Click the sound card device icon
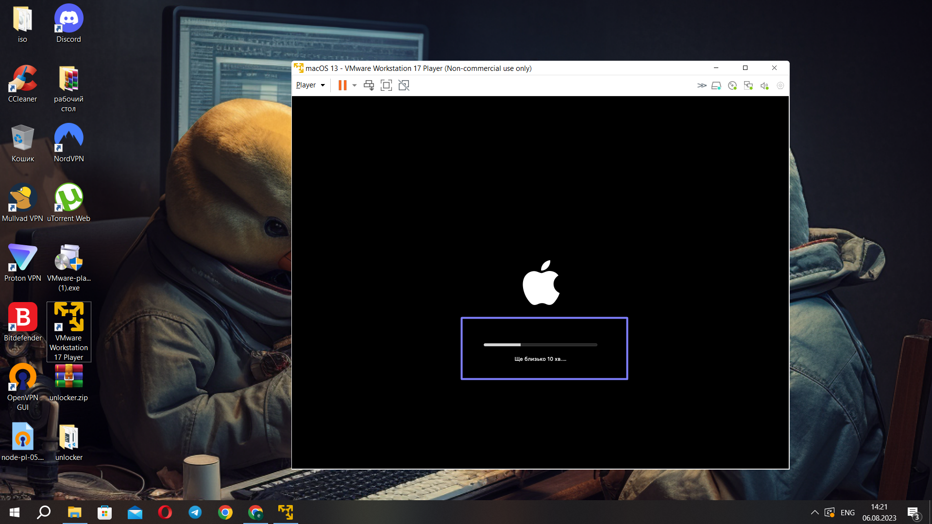 pos(764,85)
